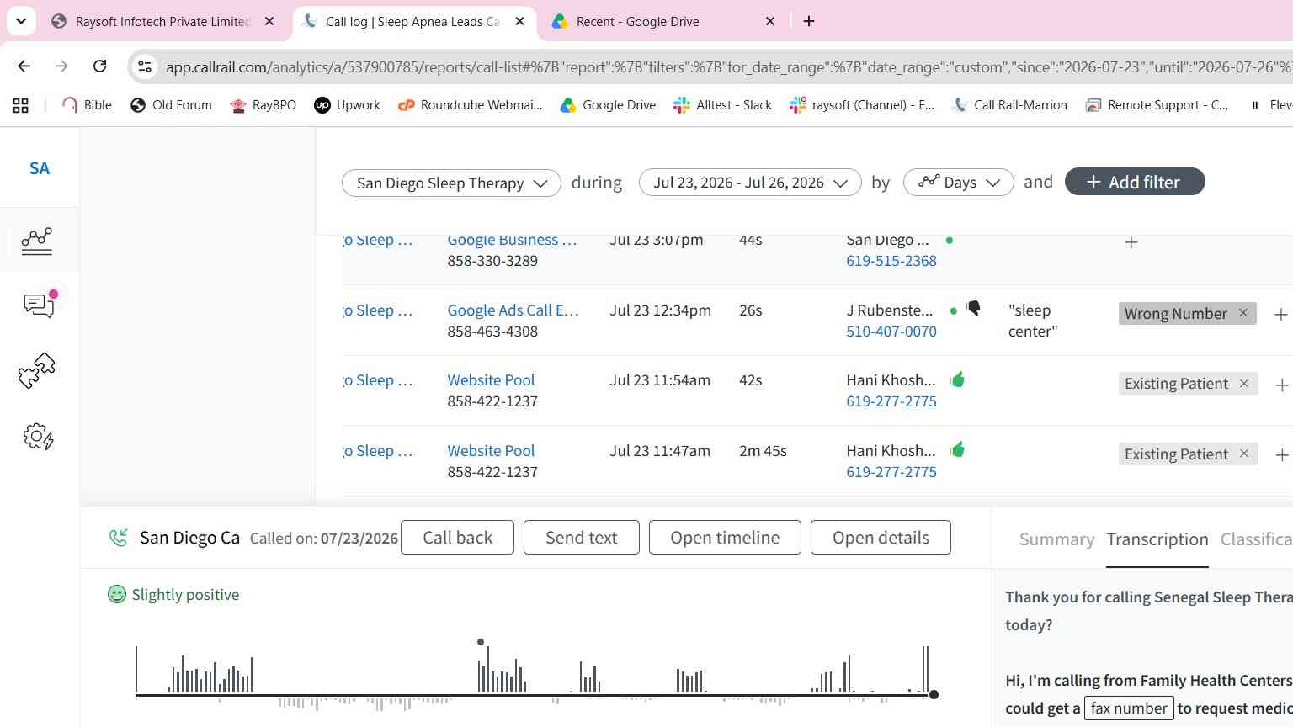Open the Integrations puzzle sidebar icon
Screen dimensions: 1293x727
coord(36,370)
